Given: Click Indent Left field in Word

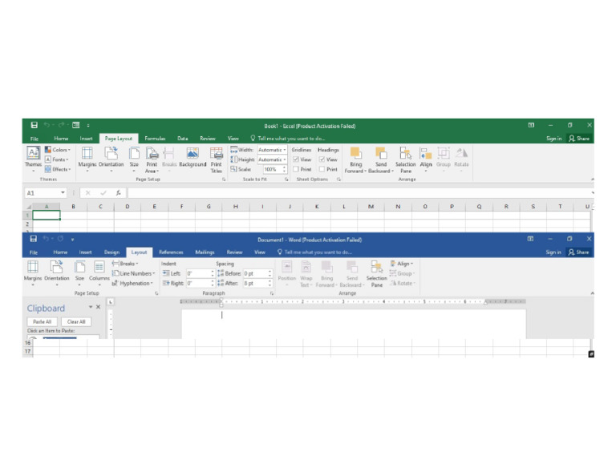Looking at the screenshot, I should pyautogui.click(x=201, y=273).
